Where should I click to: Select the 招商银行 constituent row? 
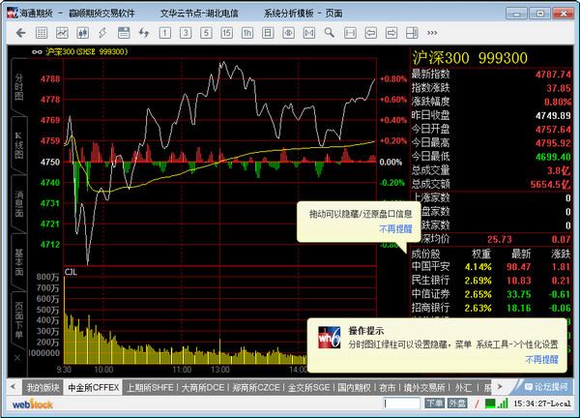point(491,308)
